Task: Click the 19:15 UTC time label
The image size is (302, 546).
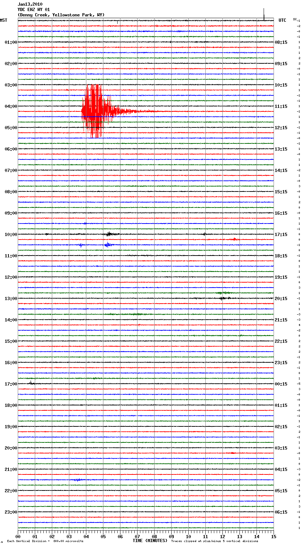Action: pos(281,277)
